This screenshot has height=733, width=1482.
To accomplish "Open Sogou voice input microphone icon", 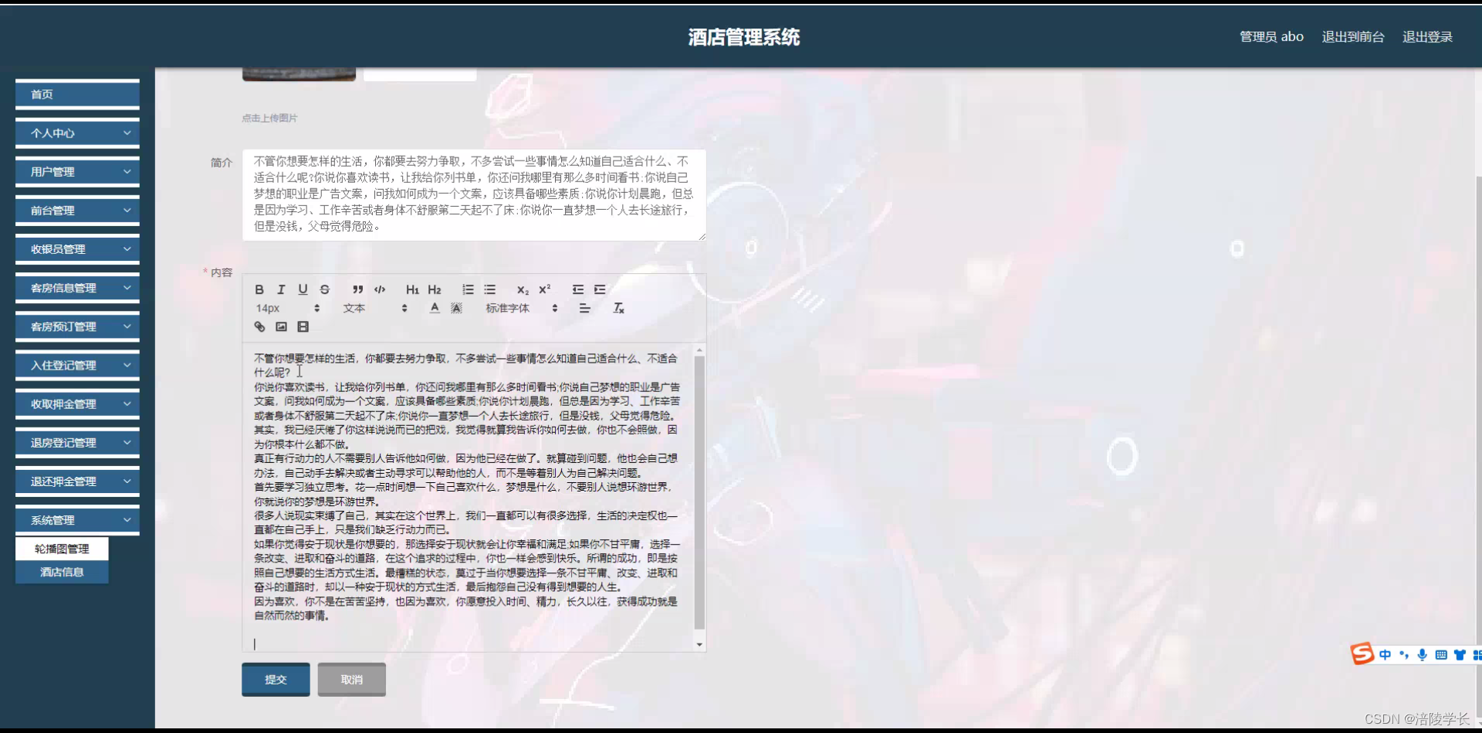I will pos(1423,654).
